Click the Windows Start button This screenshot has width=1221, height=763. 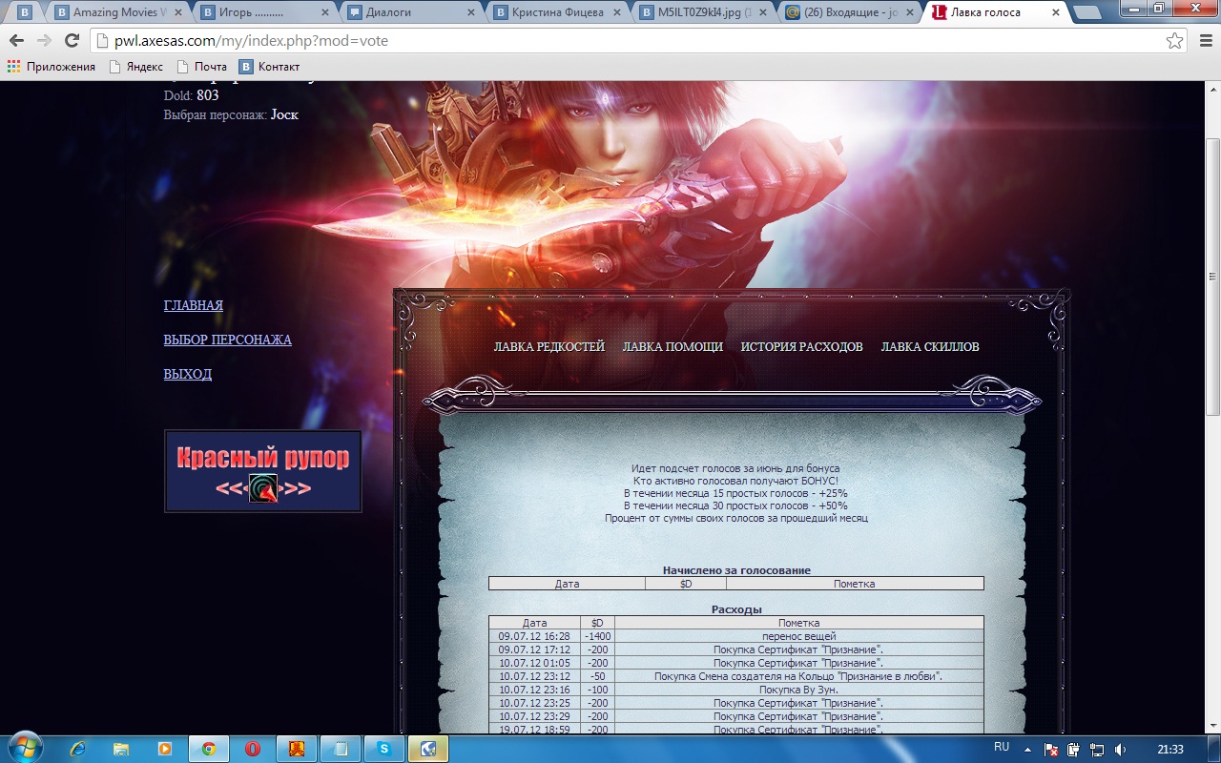(x=24, y=748)
